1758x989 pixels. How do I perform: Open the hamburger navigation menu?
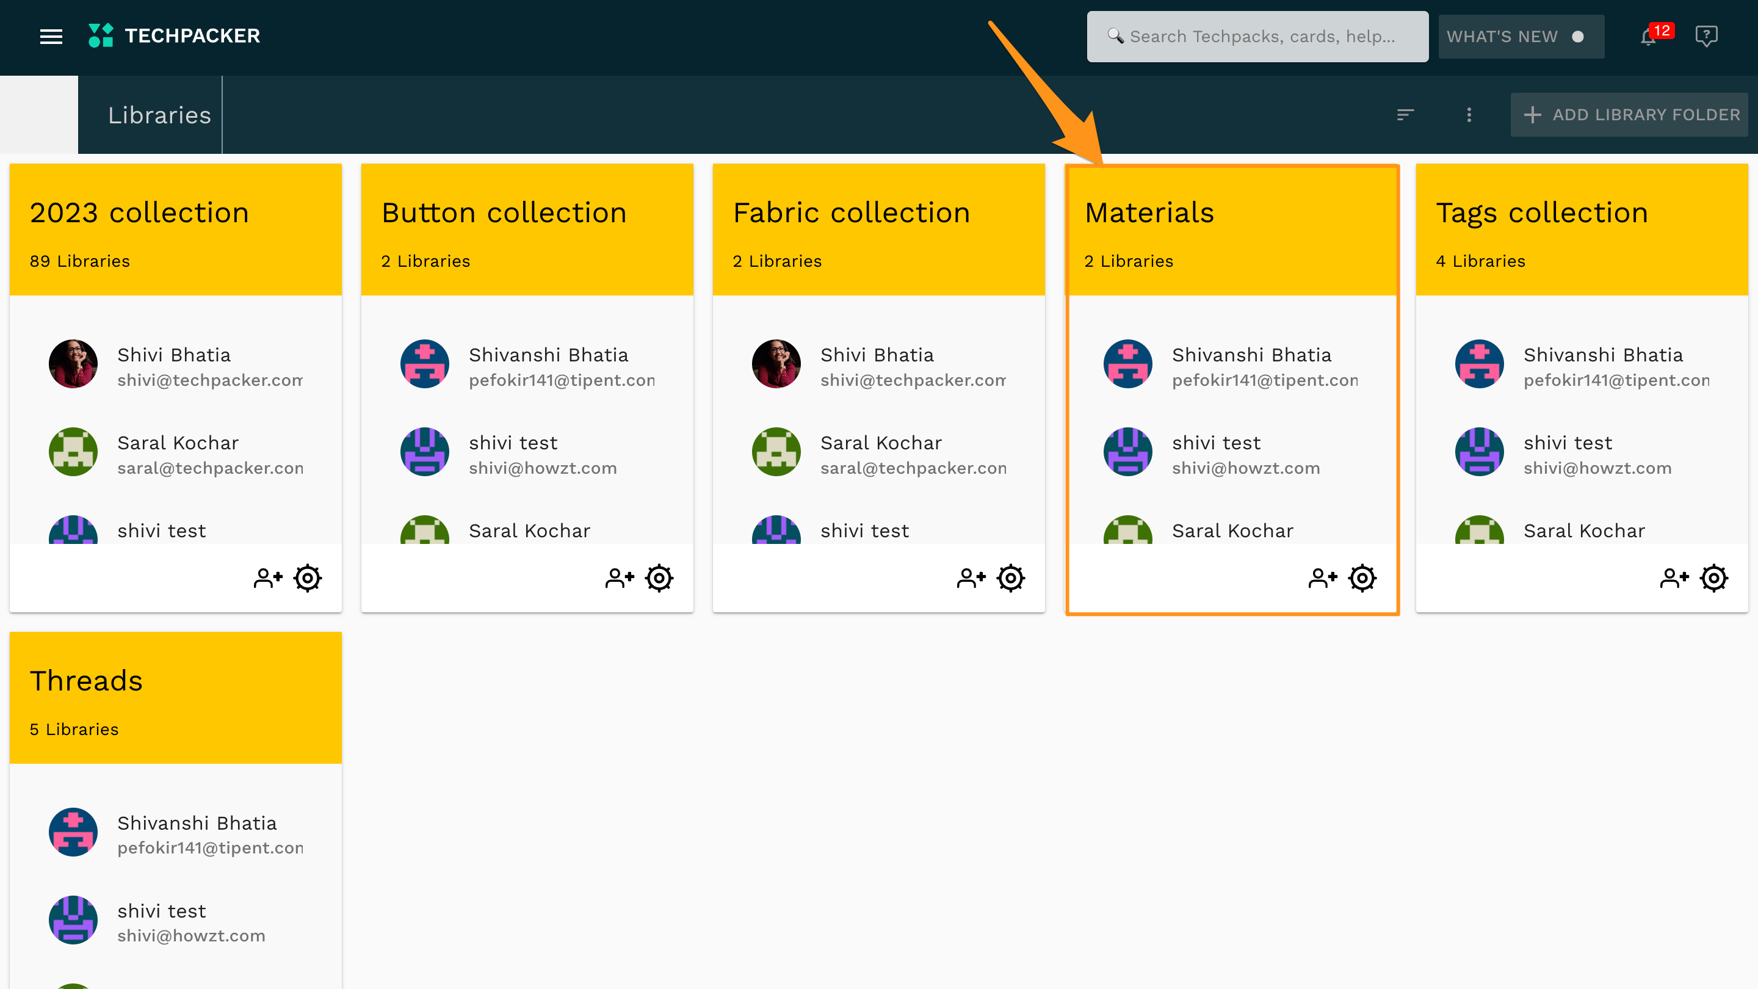coord(51,36)
